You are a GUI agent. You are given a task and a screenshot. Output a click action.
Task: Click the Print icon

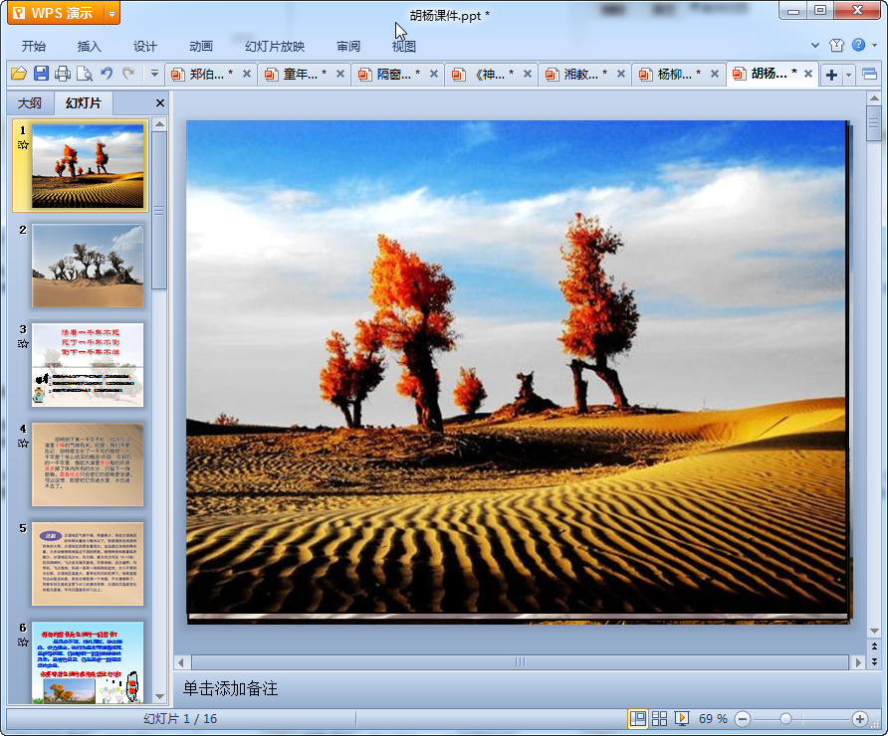(x=63, y=74)
